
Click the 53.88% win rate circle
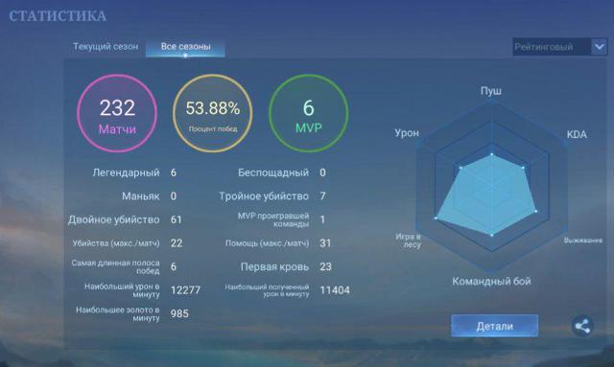click(213, 113)
